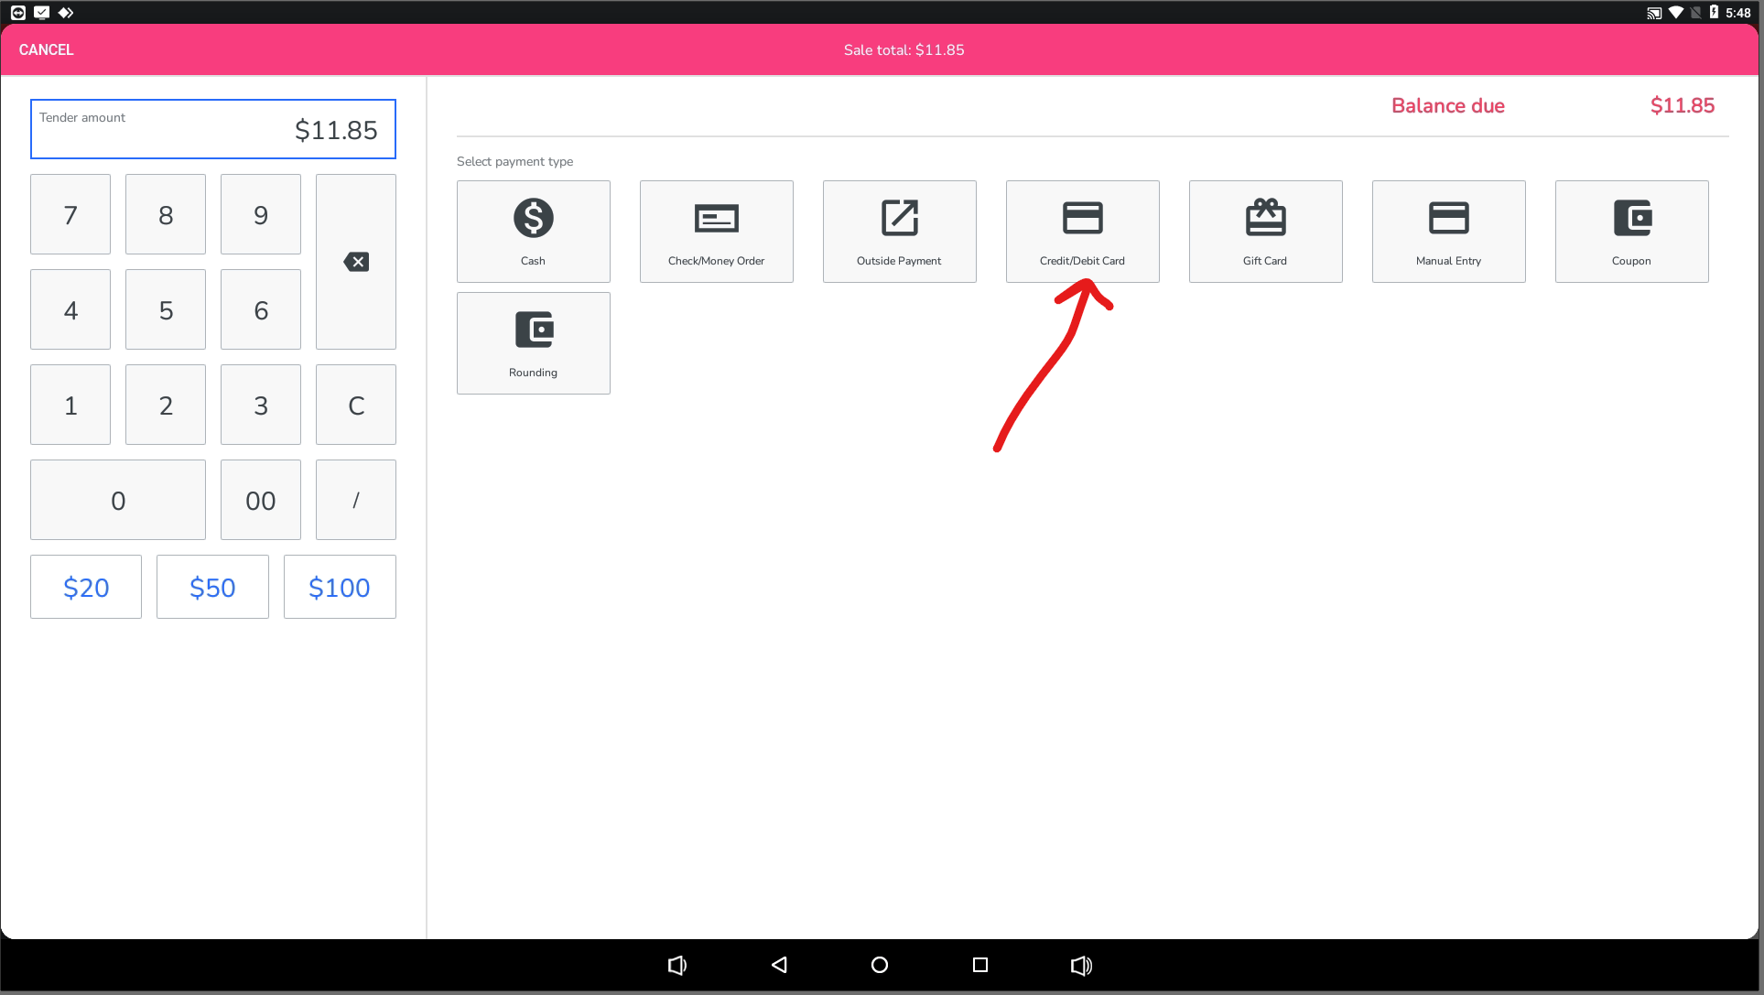Choose Check/Money Order payment

click(x=716, y=231)
